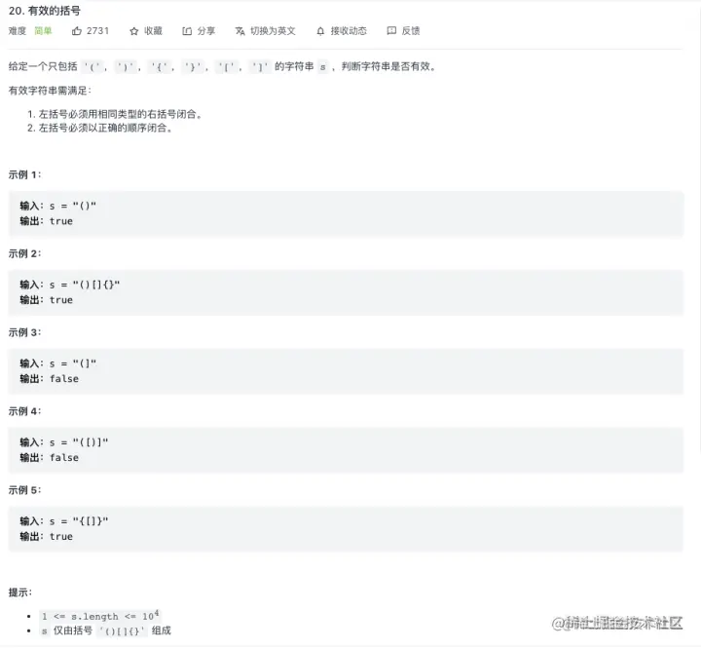Click the output false line in example 3
The image size is (701, 649).
[x=50, y=379]
